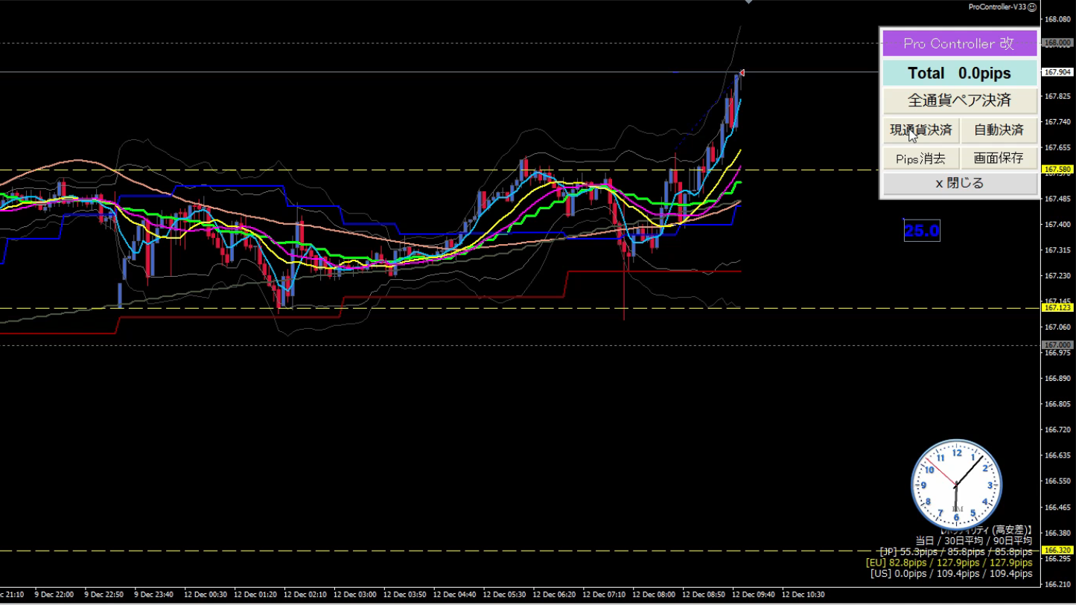Click the 自動決済 auto-settle button

coord(999,130)
